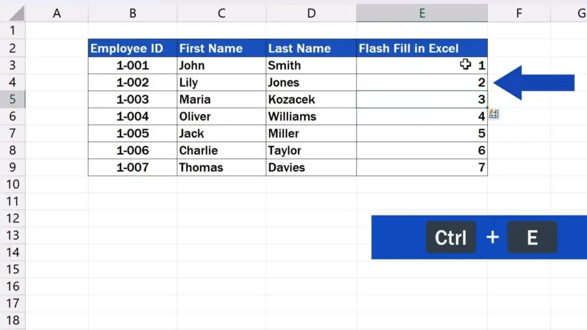Click the 'Employee ID' header cell
Image resolution: width=587 pixels, height=330 pixels.
click(132, 48)
